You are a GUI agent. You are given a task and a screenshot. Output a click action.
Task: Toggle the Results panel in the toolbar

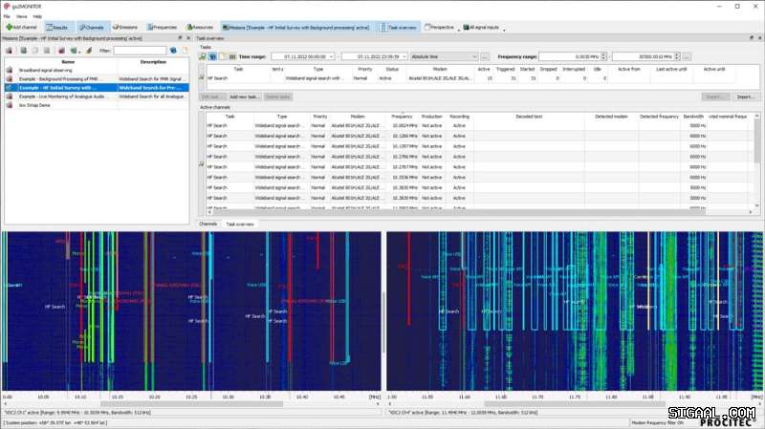[x=57, y=28]
